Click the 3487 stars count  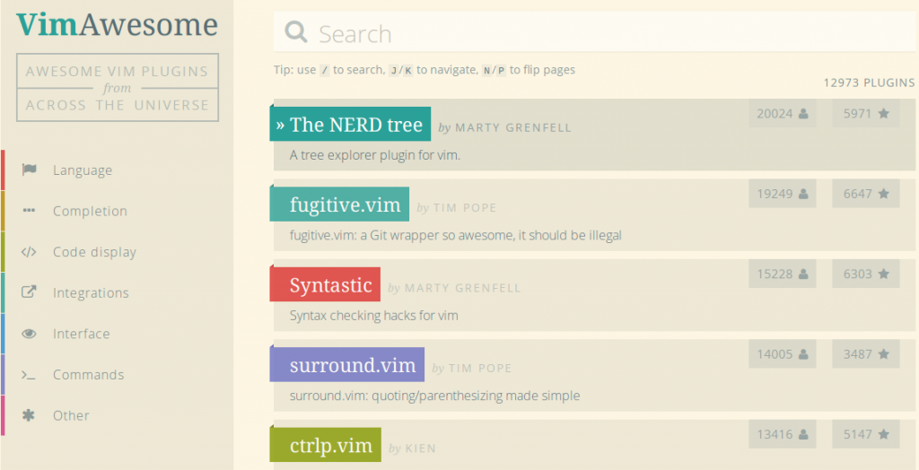click(x=857, y=354)
